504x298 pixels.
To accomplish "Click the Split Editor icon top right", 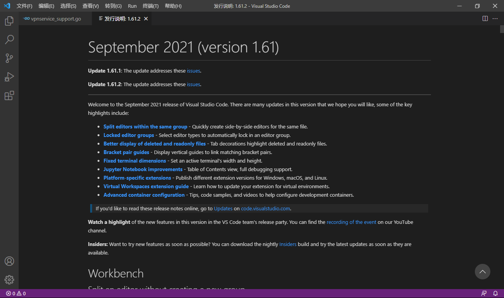I will [485, 18].
